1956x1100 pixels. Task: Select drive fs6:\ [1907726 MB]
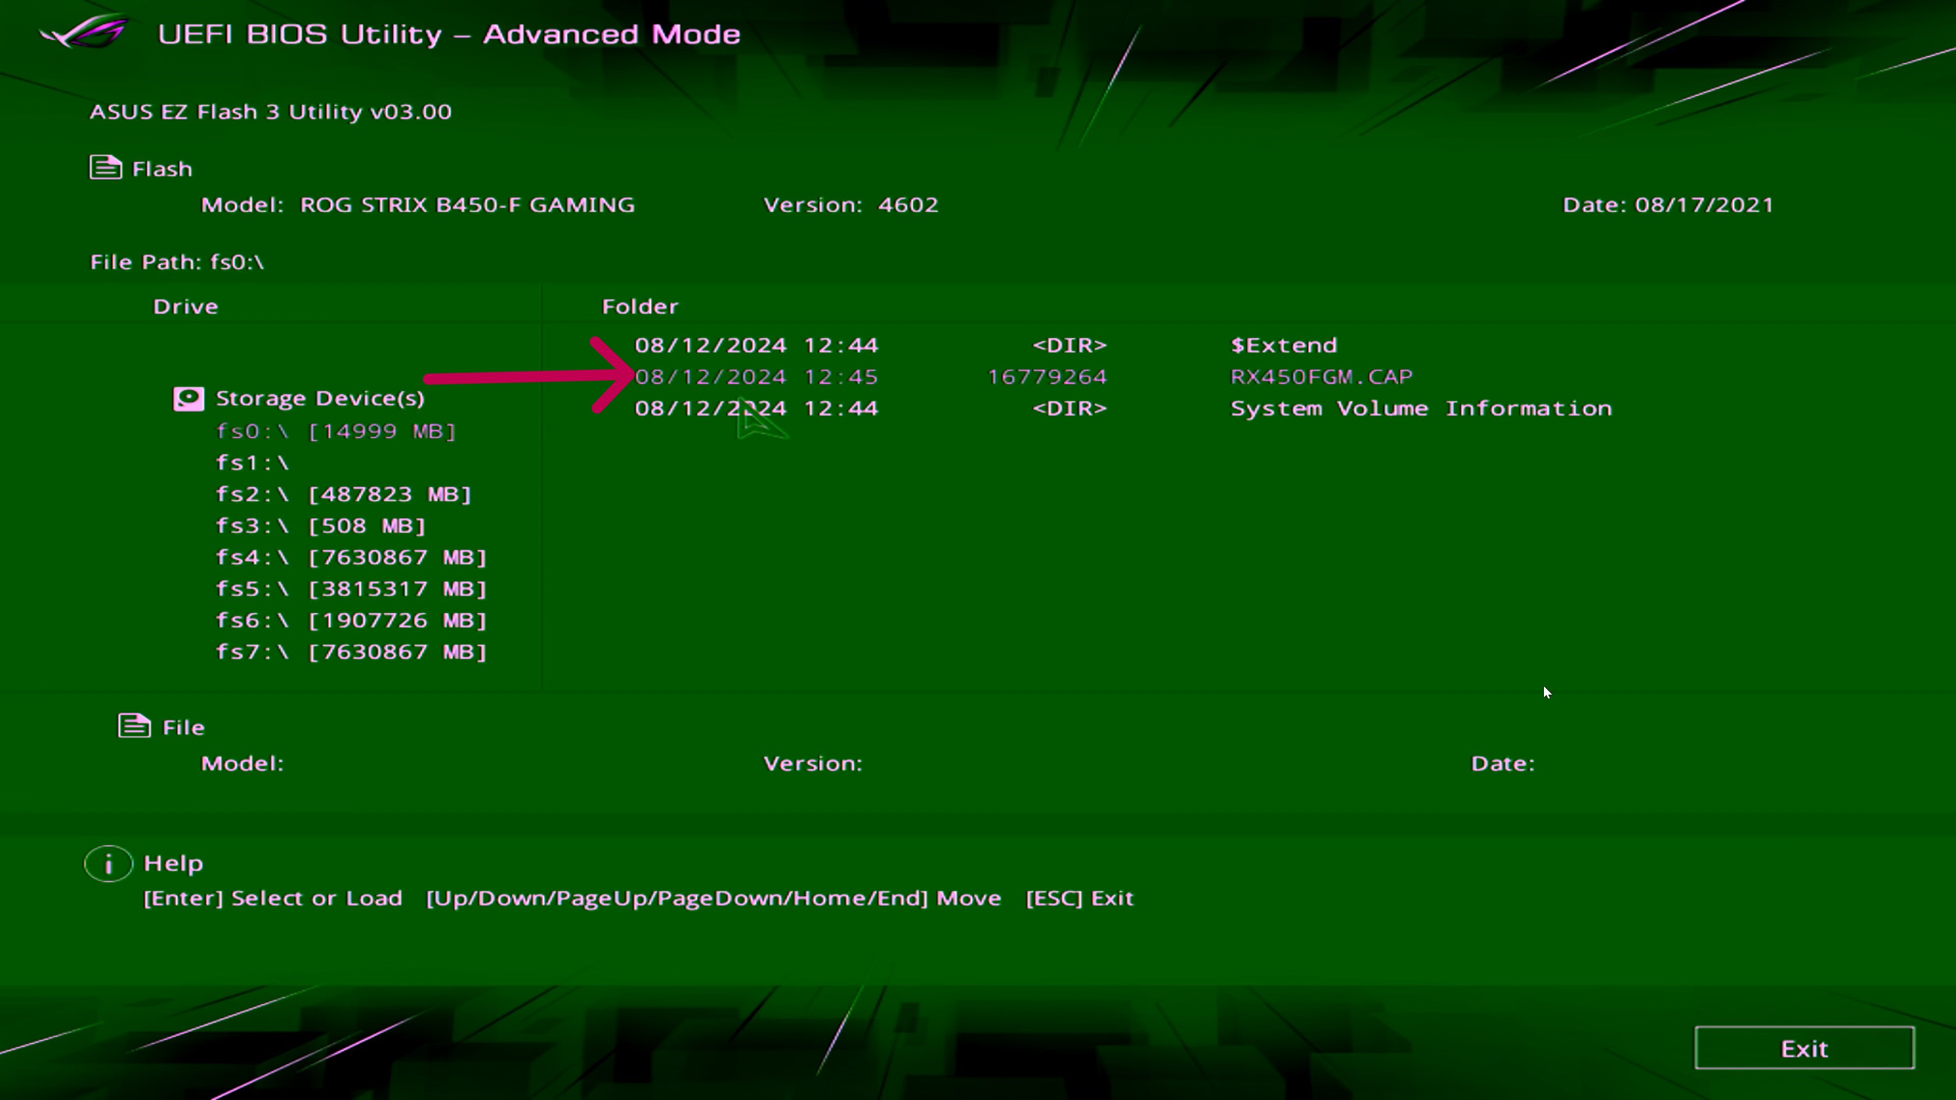click(351, 620)
